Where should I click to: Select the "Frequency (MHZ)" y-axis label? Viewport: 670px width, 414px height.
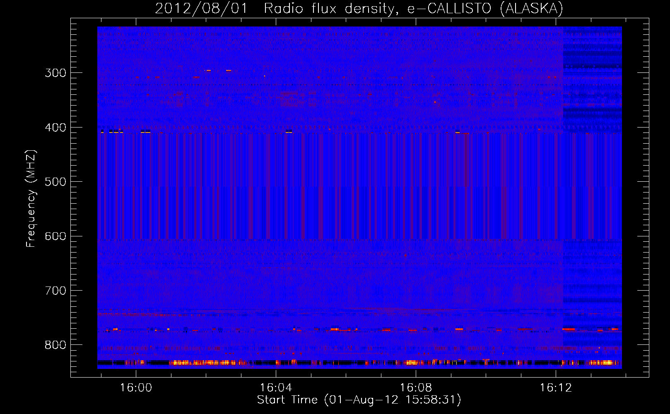31,199
